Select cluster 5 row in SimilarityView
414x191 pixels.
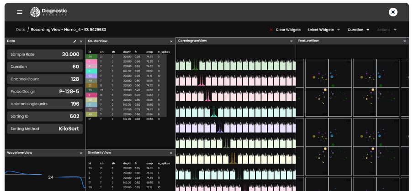(129, 173)
